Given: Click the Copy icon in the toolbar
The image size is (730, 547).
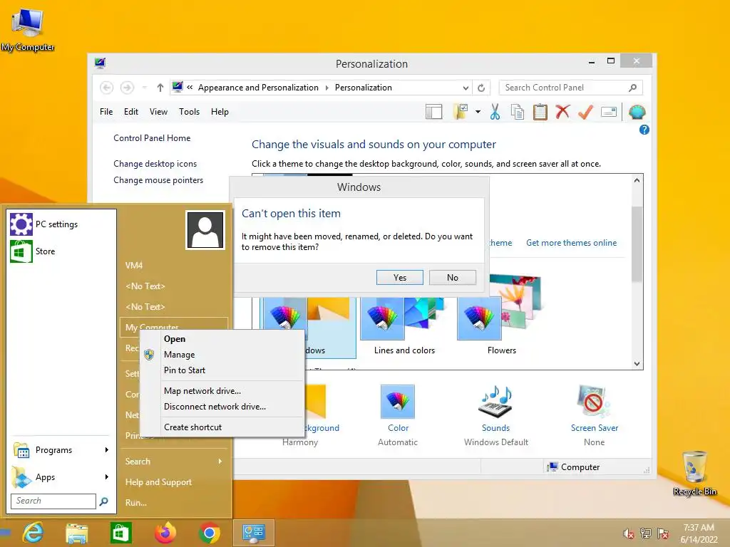Looking at the screenshot, I should click(518, 112).
